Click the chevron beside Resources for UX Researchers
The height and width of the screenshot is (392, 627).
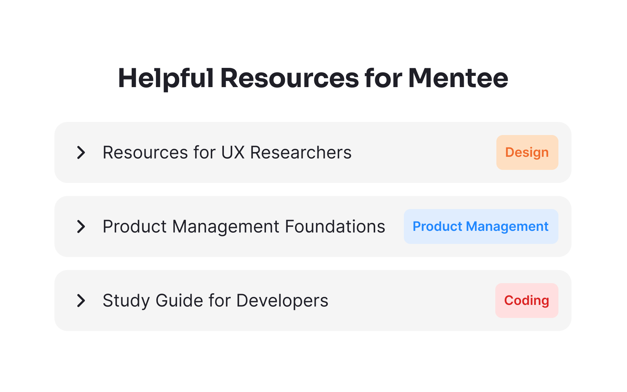[81, 152]
